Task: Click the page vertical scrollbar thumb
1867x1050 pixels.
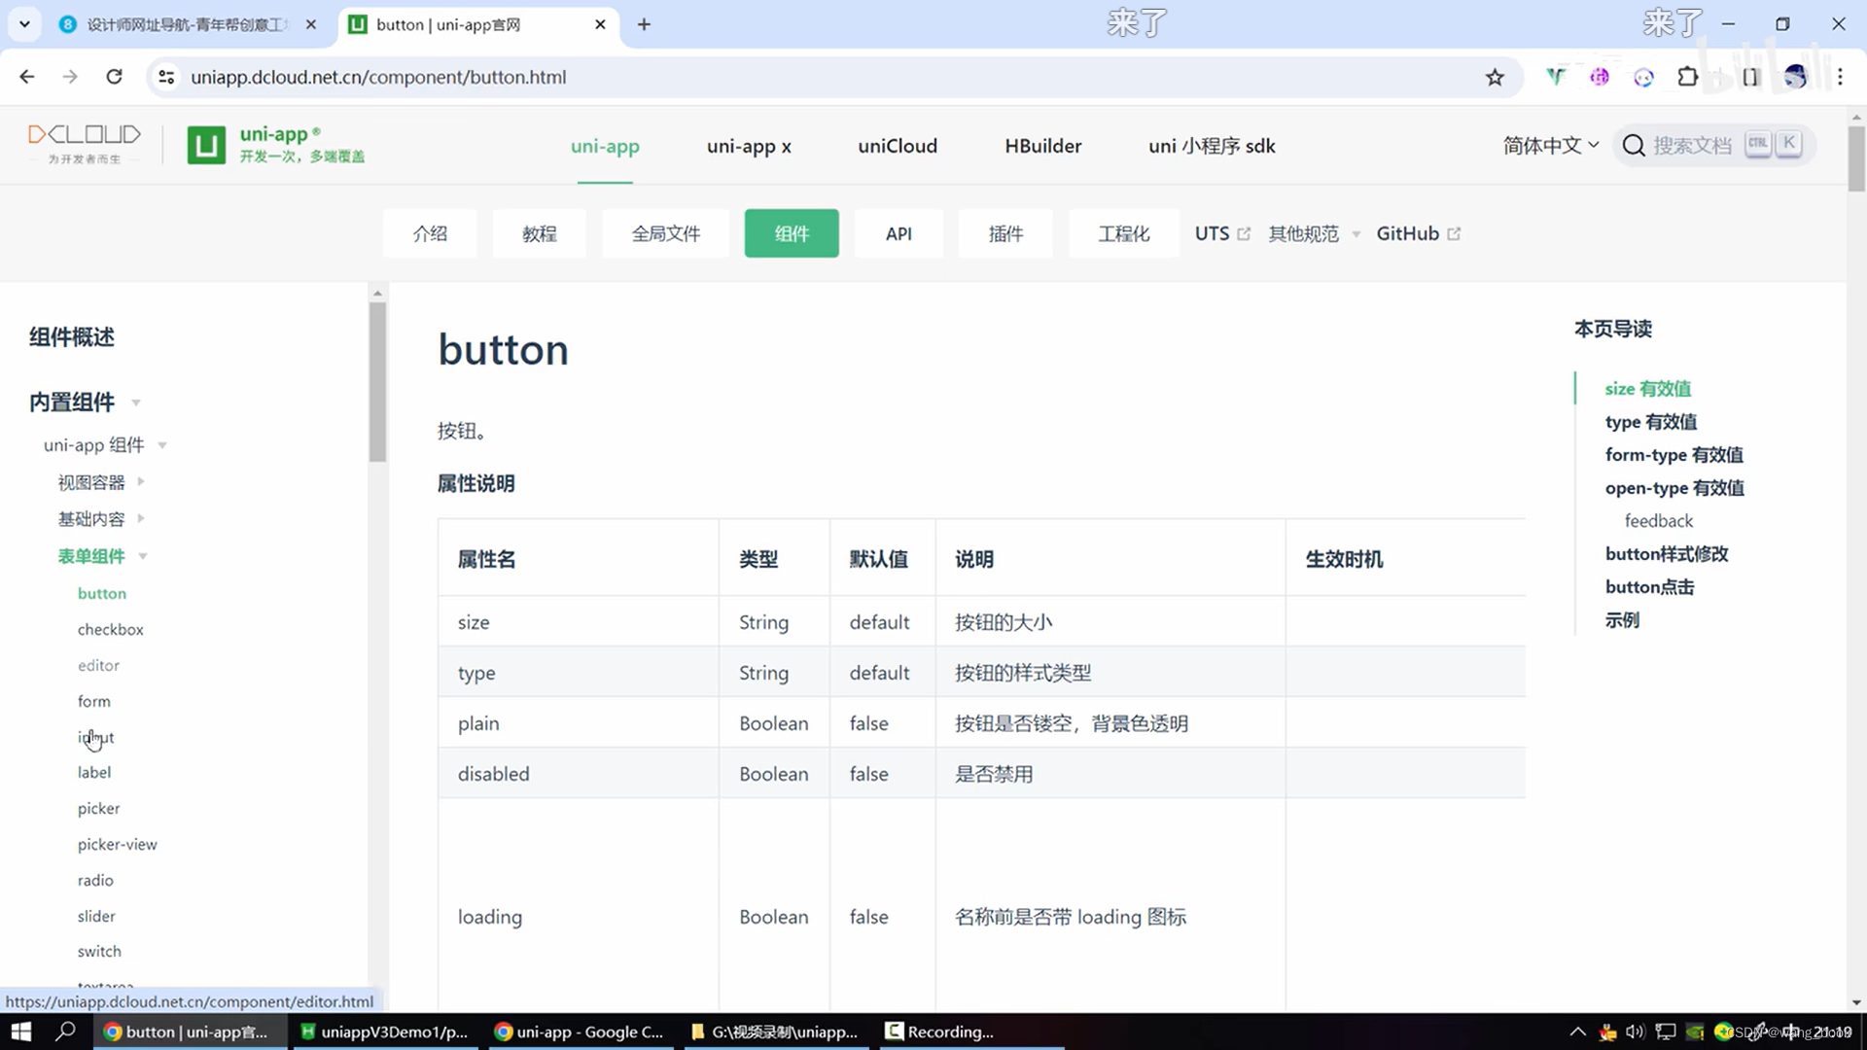Action: (x=1856, y=158)
